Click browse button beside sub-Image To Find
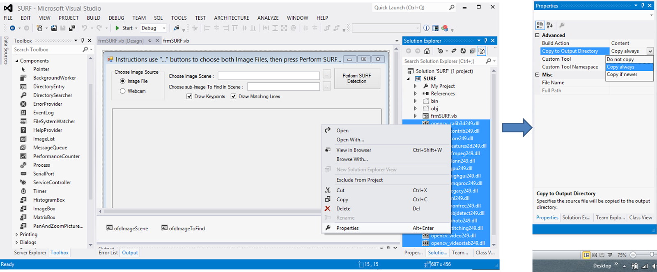 click(326, 86)
